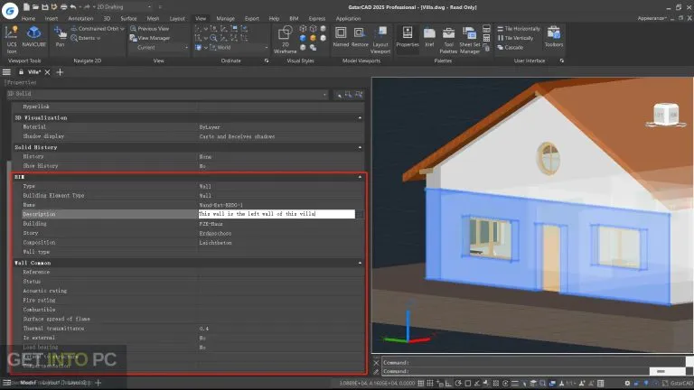Open the View Manager

coord(150,38)
